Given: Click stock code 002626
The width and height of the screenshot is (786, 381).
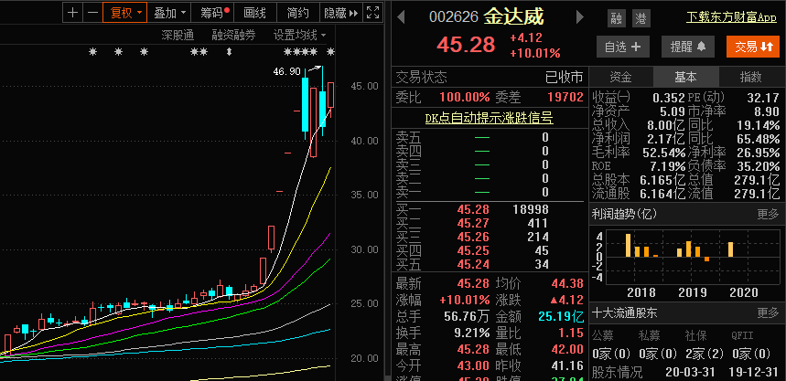Looking at the screenshot, I should pos(454,17).
